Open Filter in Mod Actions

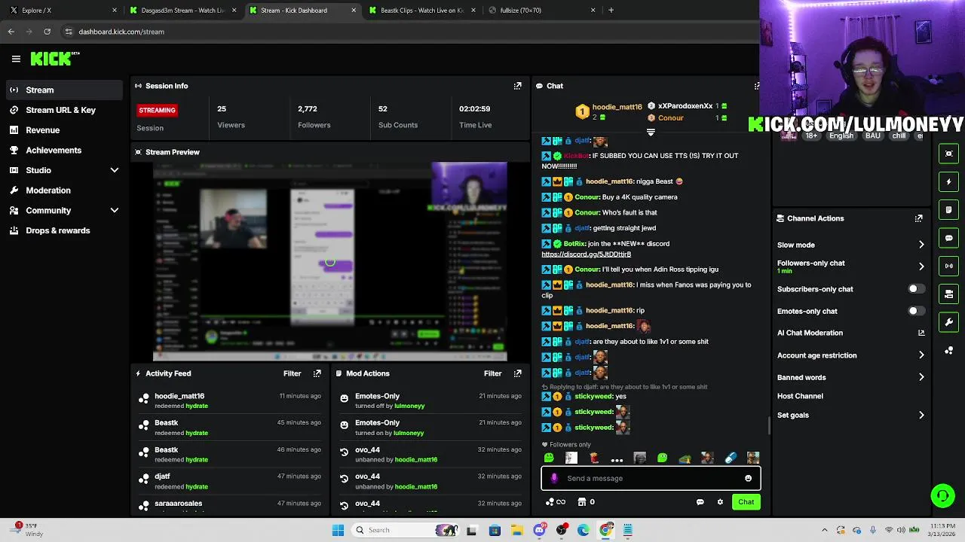coord(492,373)
